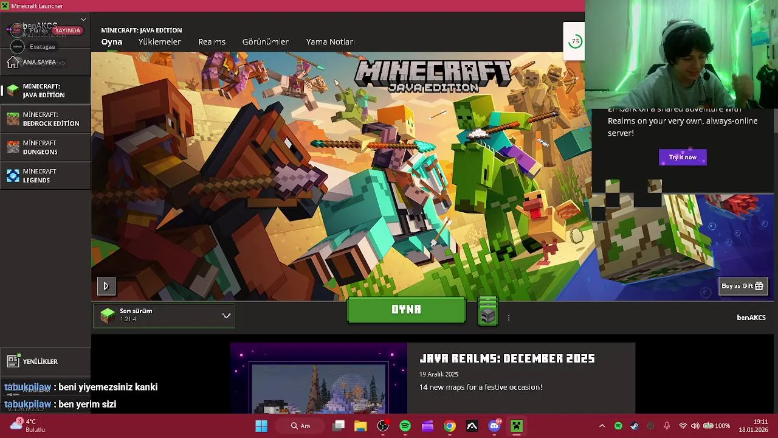Open the volume speaker tray icon
This screenshot has height=438, width=778.
695,426
